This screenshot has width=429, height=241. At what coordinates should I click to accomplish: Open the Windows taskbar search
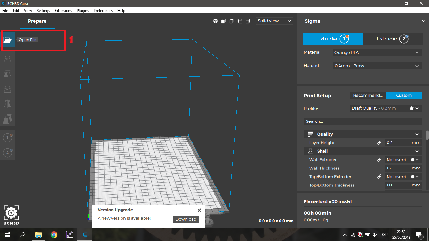(x=23, y=235)
